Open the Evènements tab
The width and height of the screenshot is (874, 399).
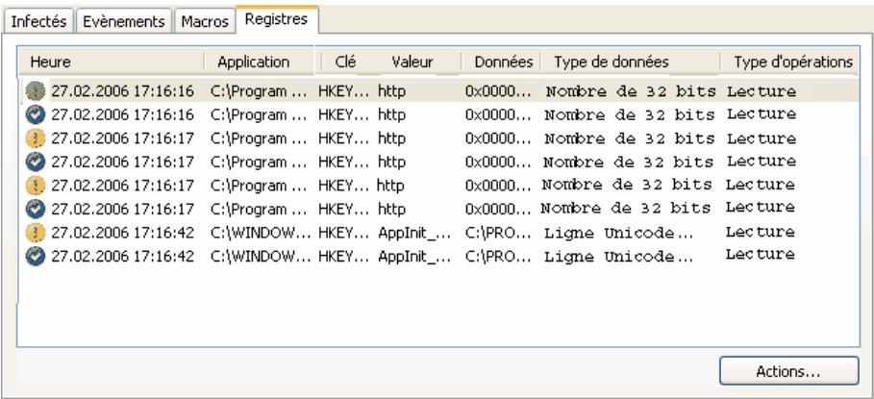tap(124, 22)
